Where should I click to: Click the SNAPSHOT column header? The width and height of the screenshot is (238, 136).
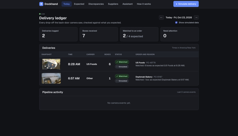coord(47,54)
